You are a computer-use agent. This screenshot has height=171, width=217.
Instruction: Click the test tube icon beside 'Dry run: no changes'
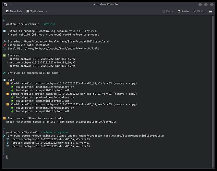tap(4, 73)
